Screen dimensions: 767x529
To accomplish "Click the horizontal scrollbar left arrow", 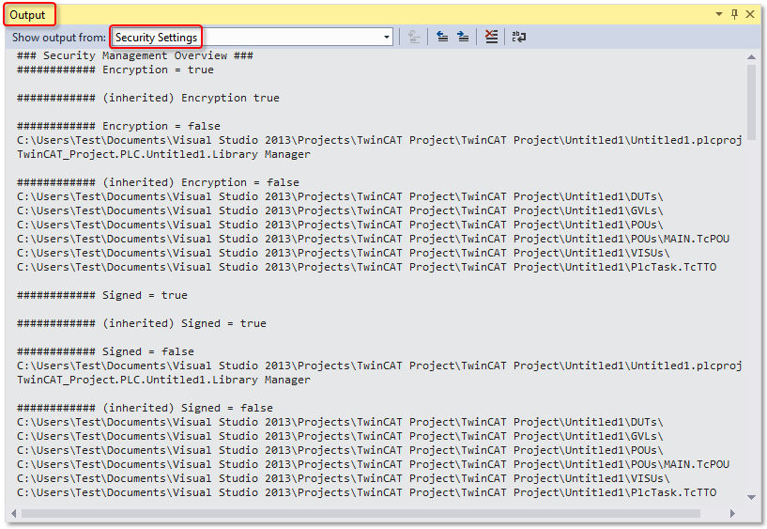I will pyautogui.click(x=14, y=513).
